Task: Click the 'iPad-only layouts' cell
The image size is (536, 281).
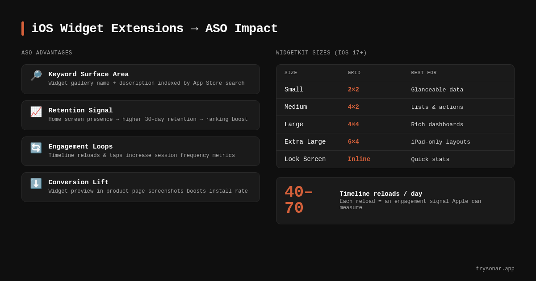Action: (x=440, y=142)
